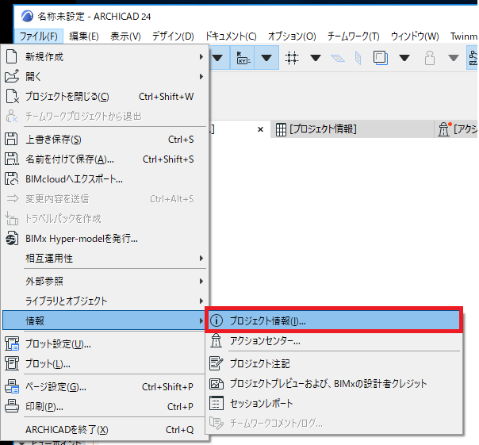Click the grayed user teamwork toolbar icon
Image resolution: width=479 pixels, height=445 pixels.
(430, 58)
